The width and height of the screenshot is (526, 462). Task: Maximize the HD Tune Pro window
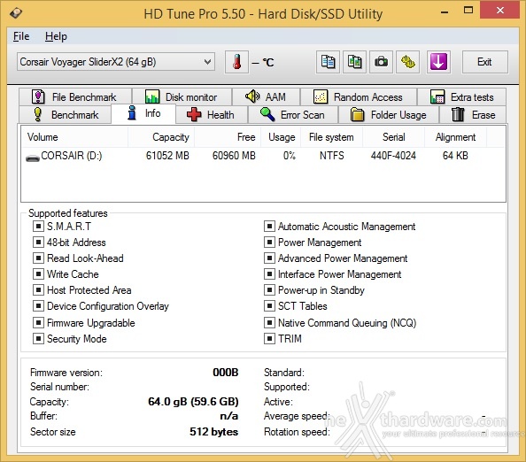(468, 11)
